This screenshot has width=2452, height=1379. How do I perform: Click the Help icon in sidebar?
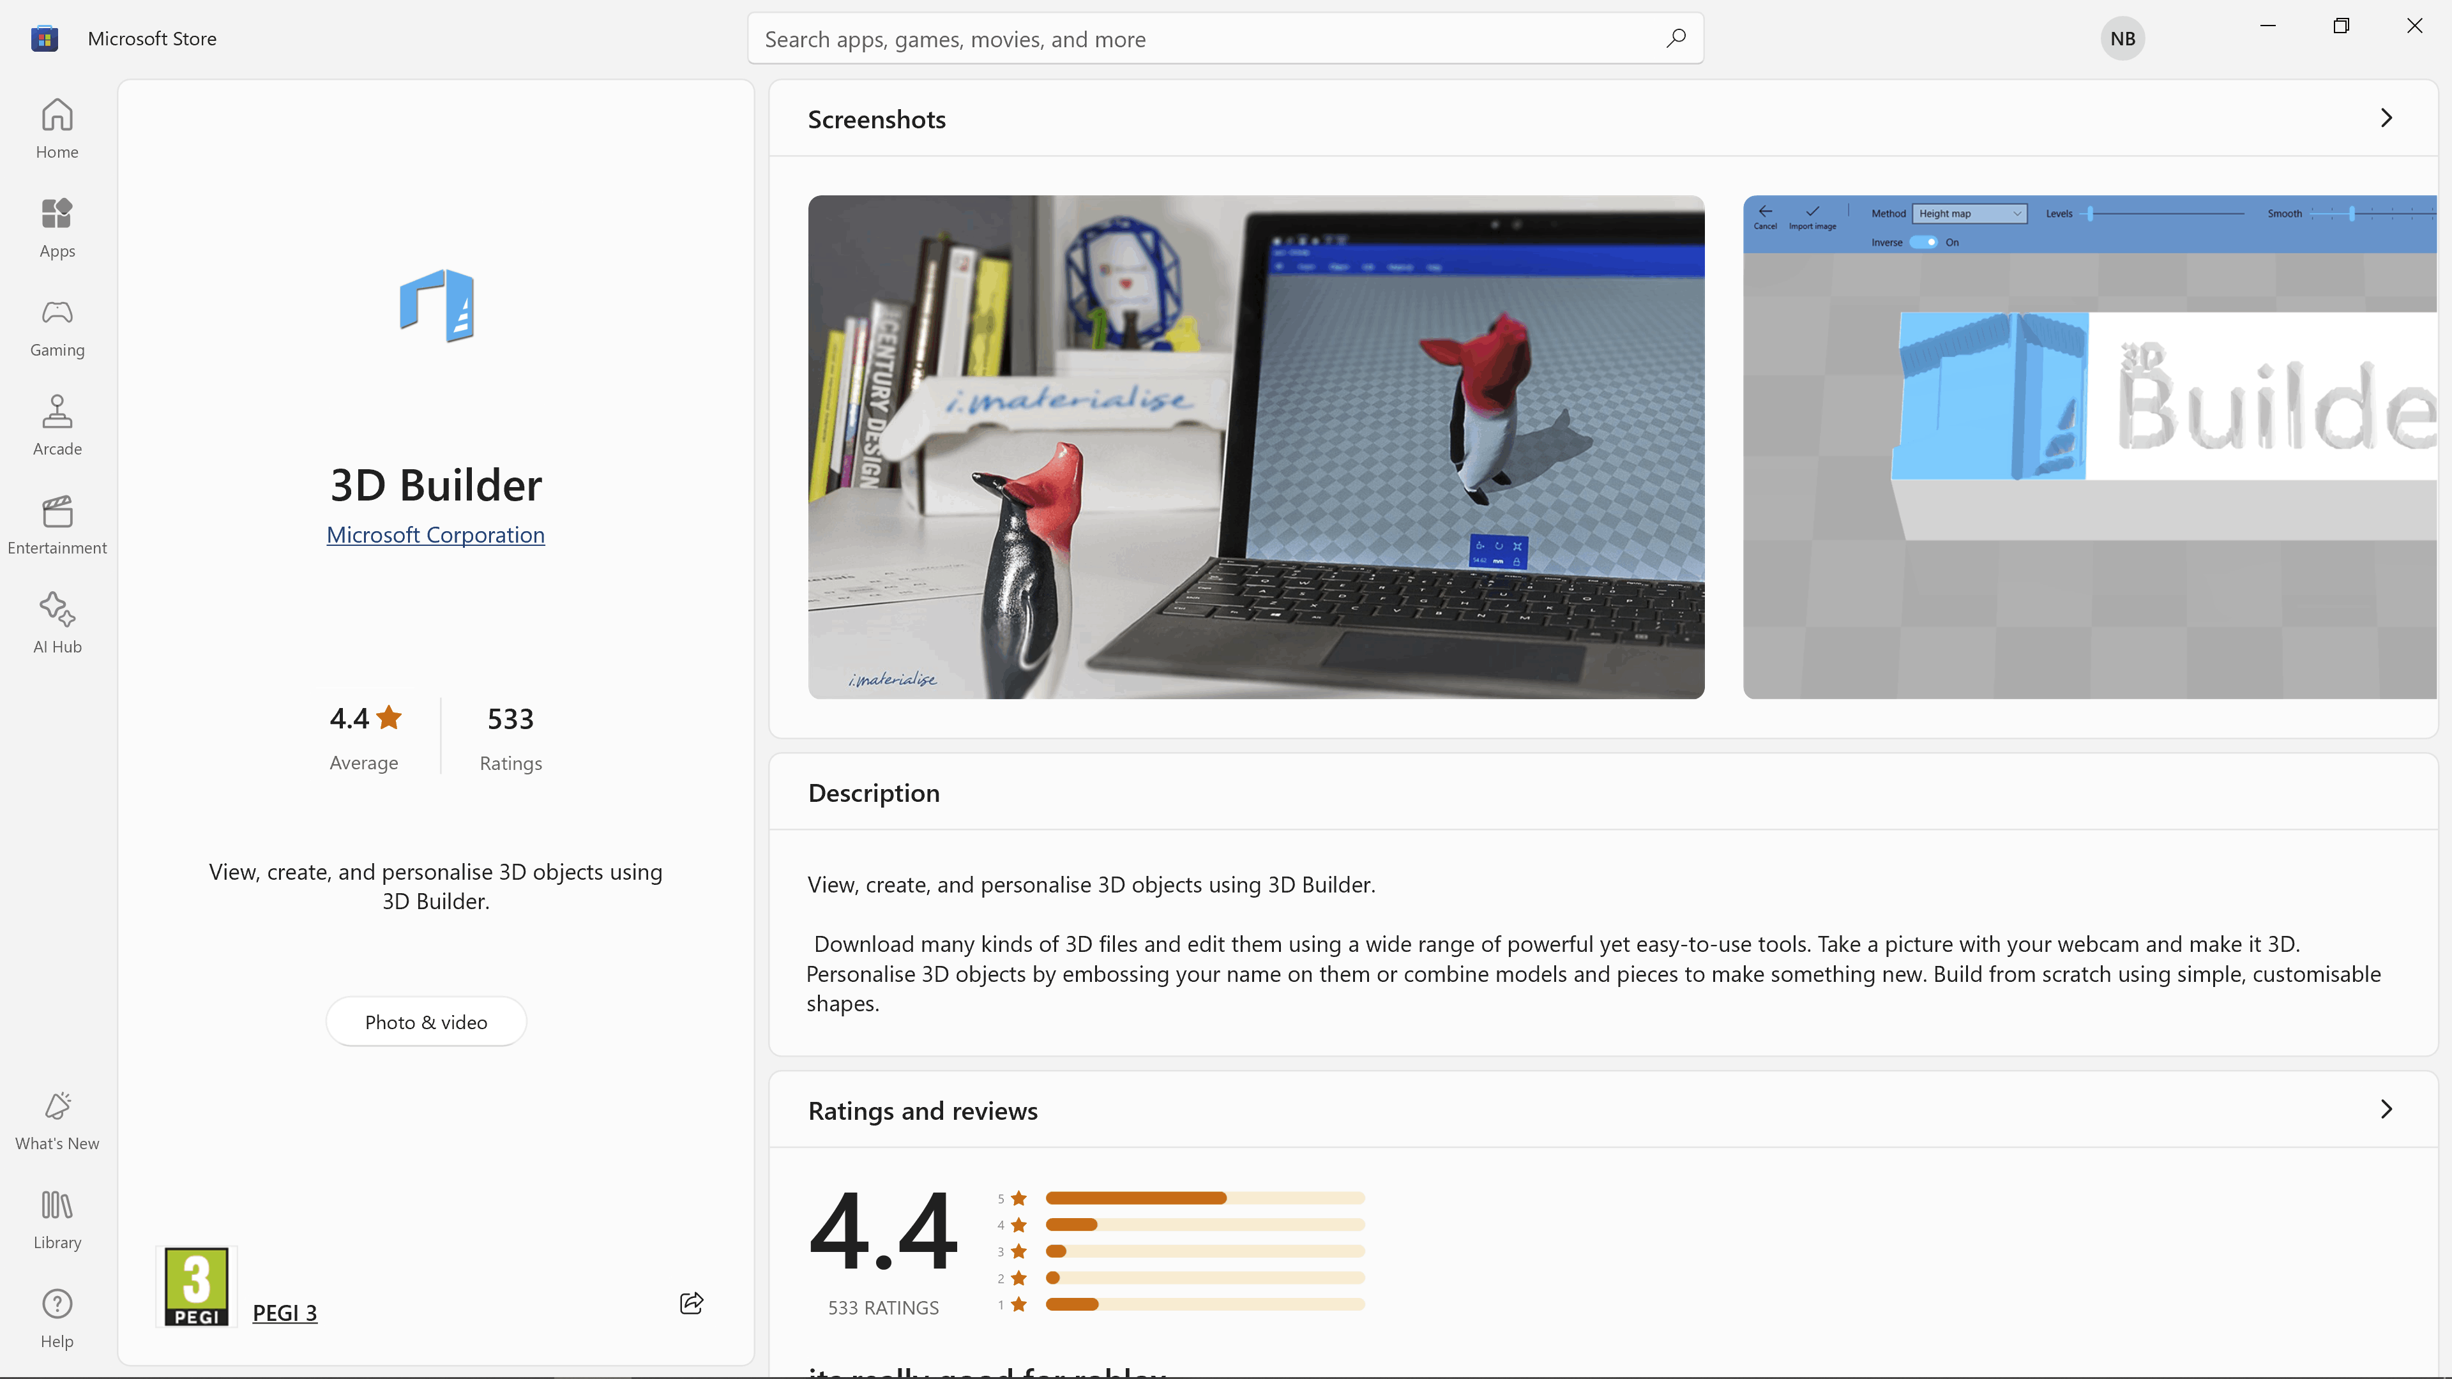[x=57, y=1318]
